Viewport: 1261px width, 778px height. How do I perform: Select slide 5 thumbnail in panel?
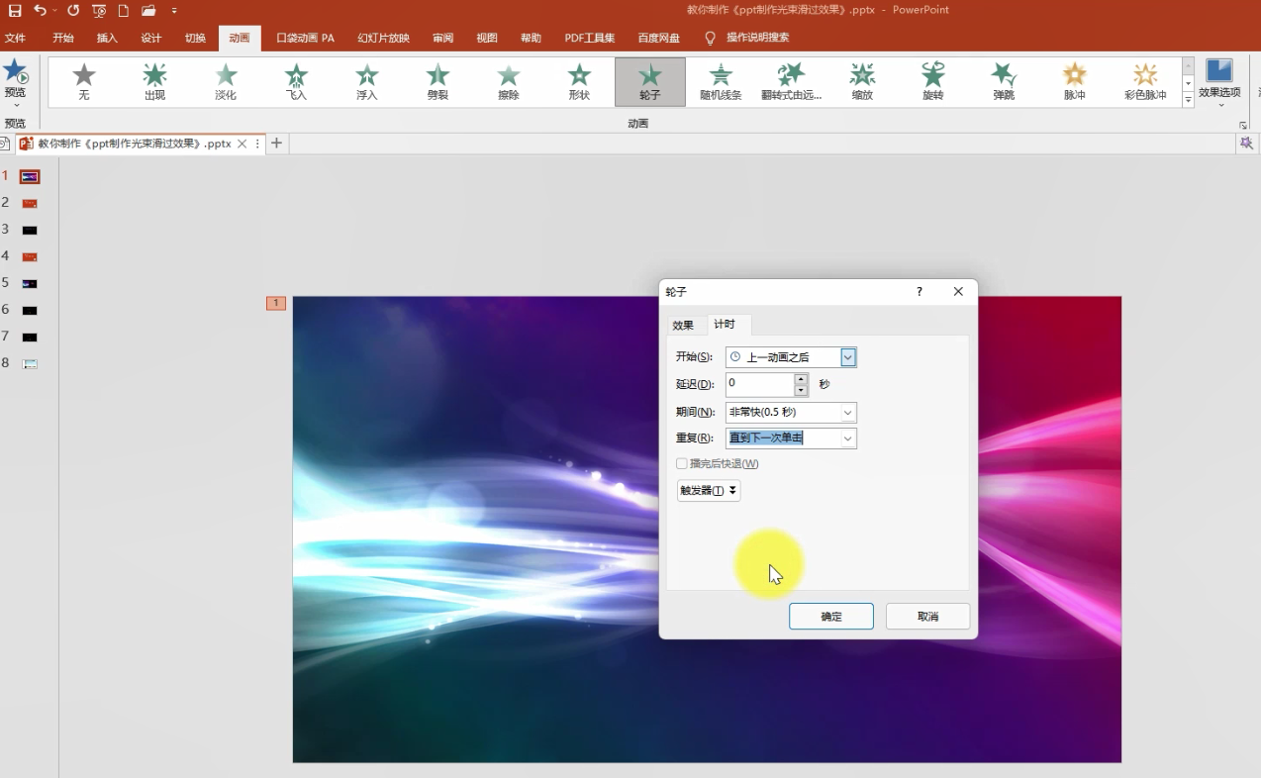coord(30,283)
